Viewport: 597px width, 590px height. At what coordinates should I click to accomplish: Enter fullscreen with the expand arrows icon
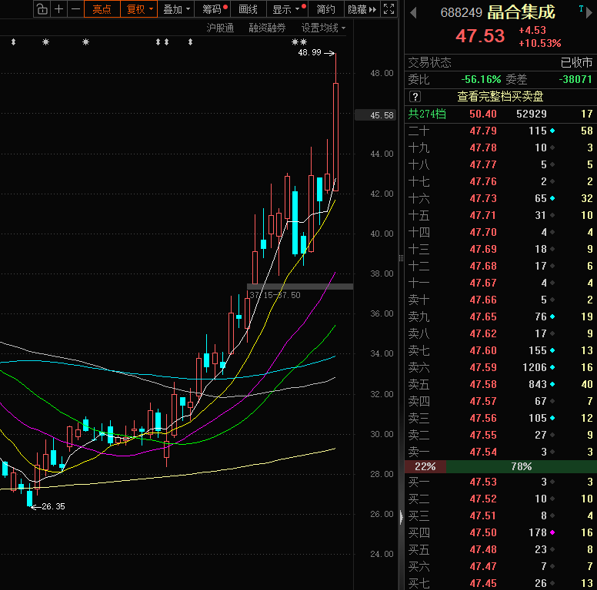pos(389,9)
